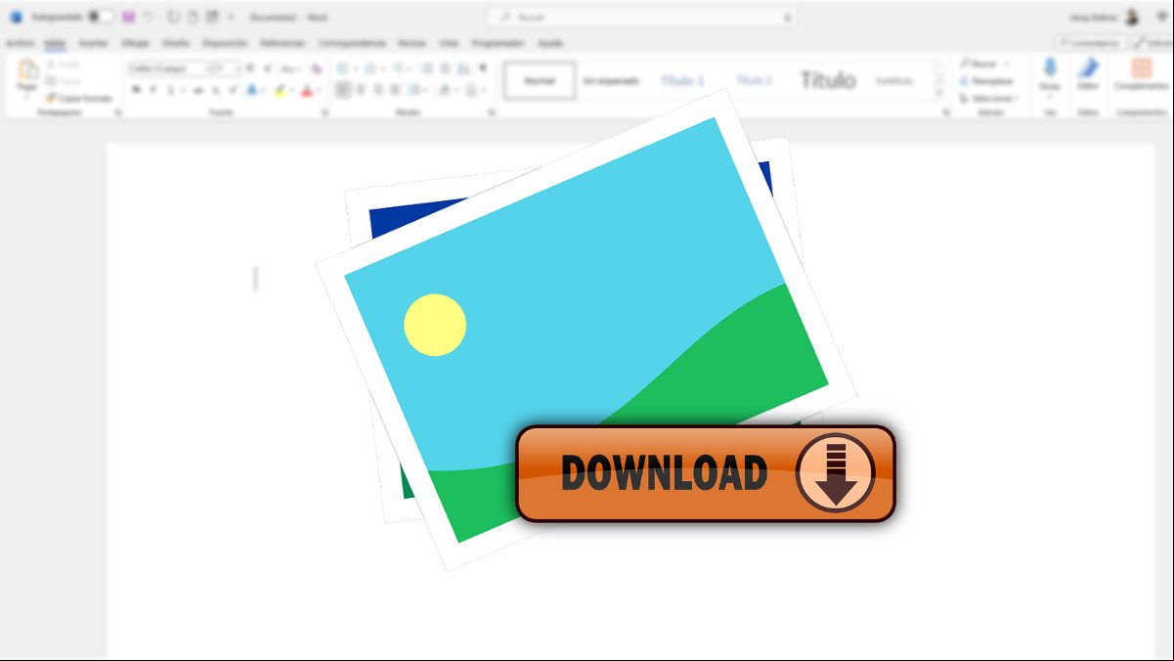The width and height of the screenshot is (1174, 661).
Task: Open the Complementos add-ins icon
Action: pos(1141,68)
